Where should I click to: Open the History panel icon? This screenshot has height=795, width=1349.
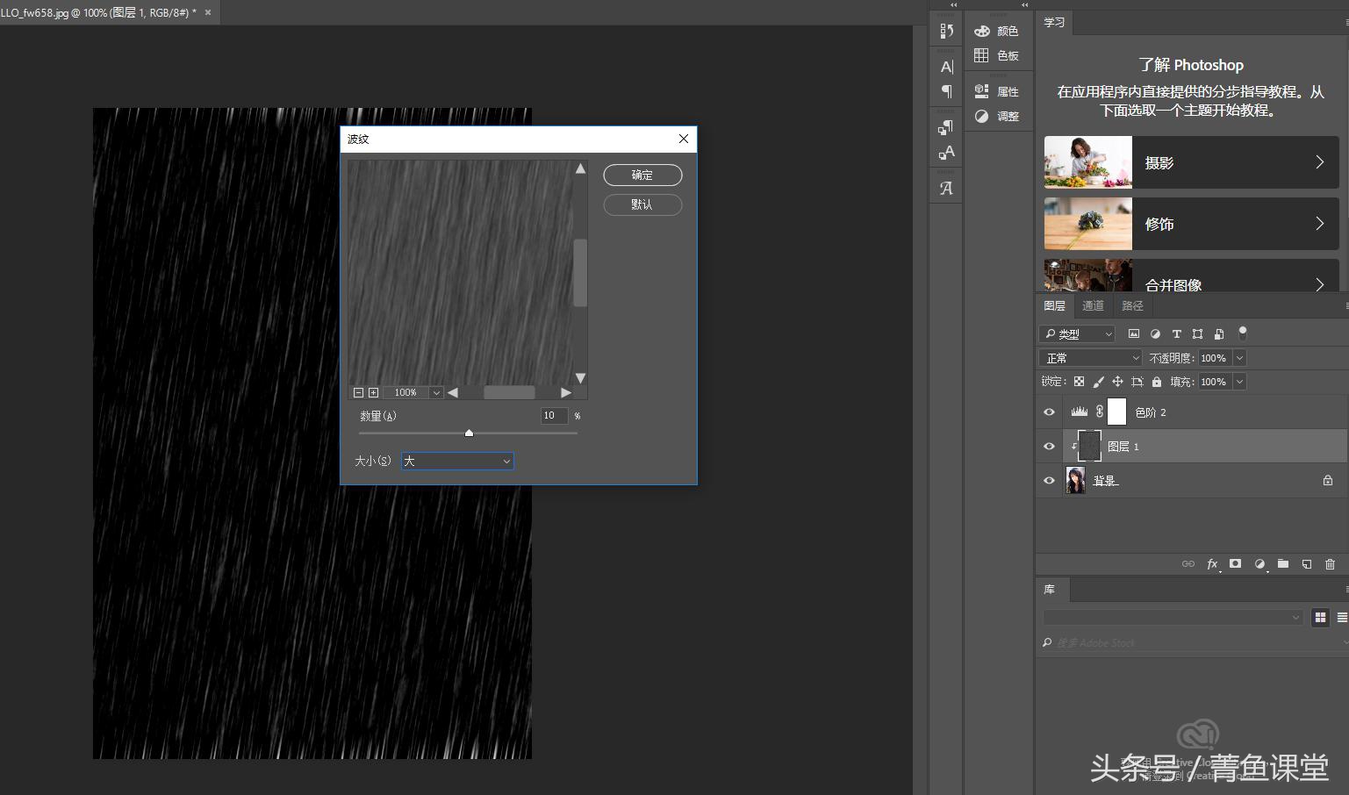coord(946,31)
